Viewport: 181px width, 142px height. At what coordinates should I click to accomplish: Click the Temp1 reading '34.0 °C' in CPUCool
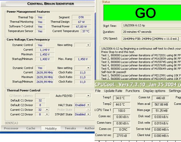[x=122, y=98]
